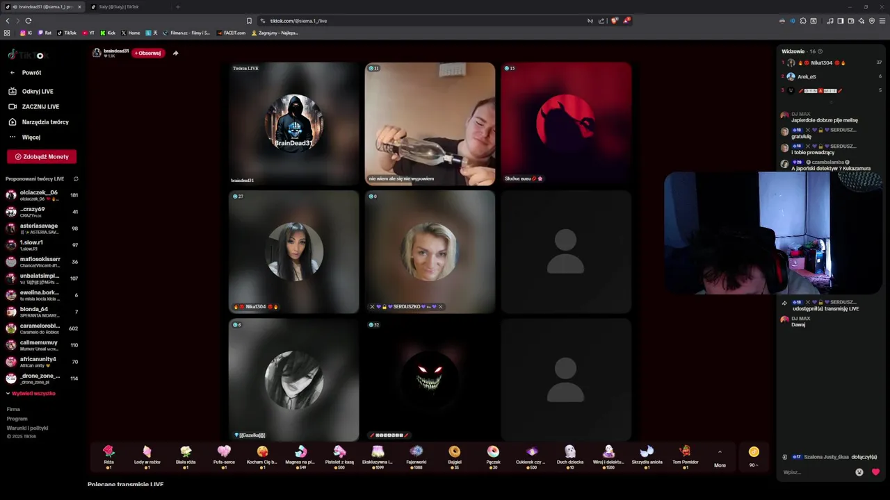890x500 pixels.
Task: Open the Widzowie info icon
Action: pos(820,51)
